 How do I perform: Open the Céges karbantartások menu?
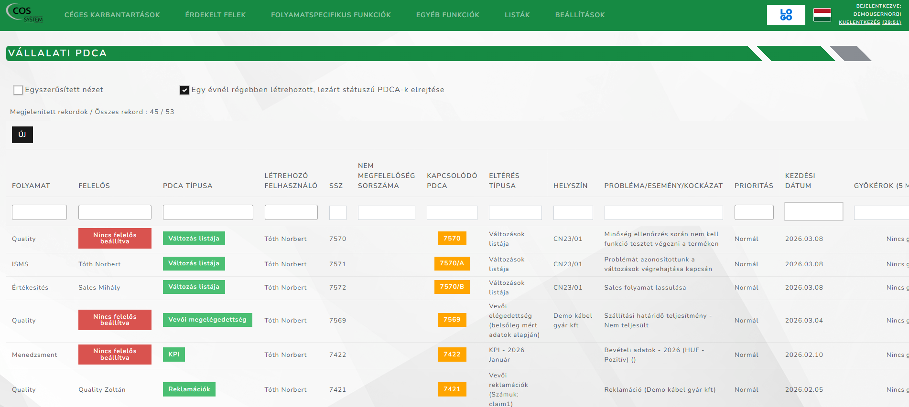112,15
